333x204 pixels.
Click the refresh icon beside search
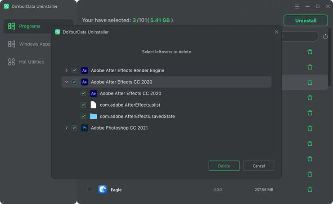(325, 37)
